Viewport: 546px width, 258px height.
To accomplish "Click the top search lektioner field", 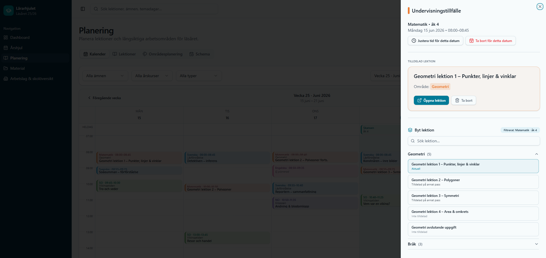I will click(154, 9).
